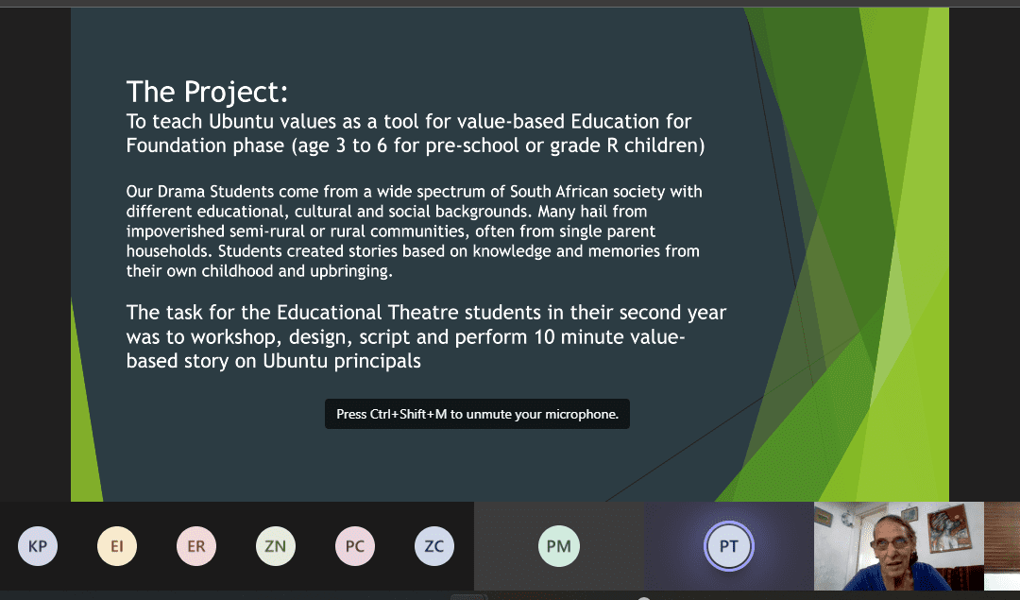Select participant PM's avatar tile
The width and height of the screenshot is (1020, 600).
coord(559,545)
